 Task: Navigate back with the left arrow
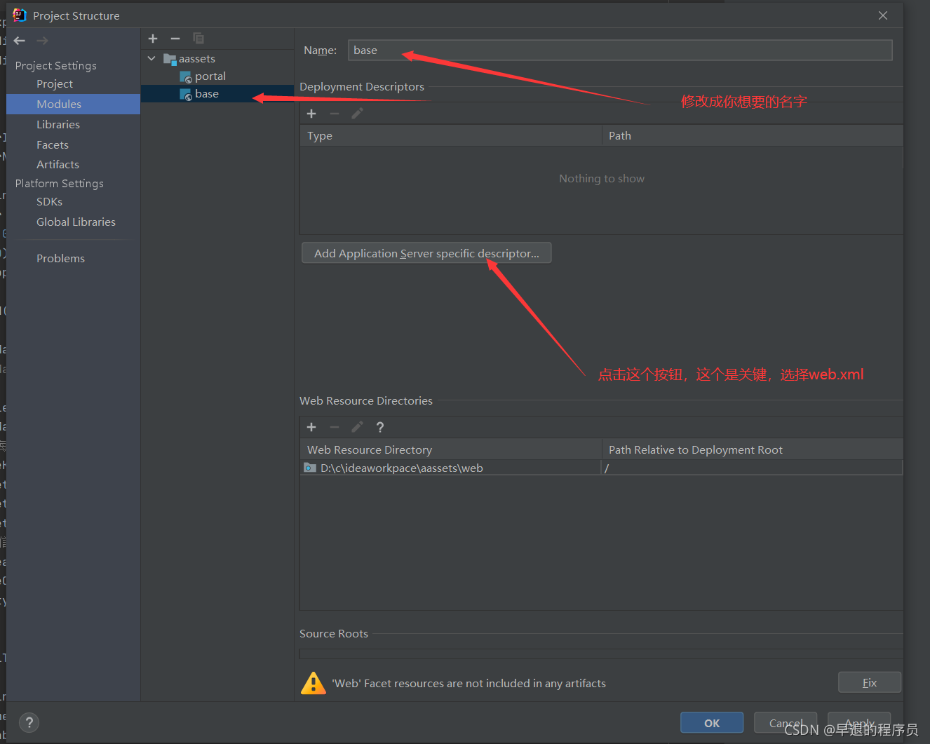point(19,40)
